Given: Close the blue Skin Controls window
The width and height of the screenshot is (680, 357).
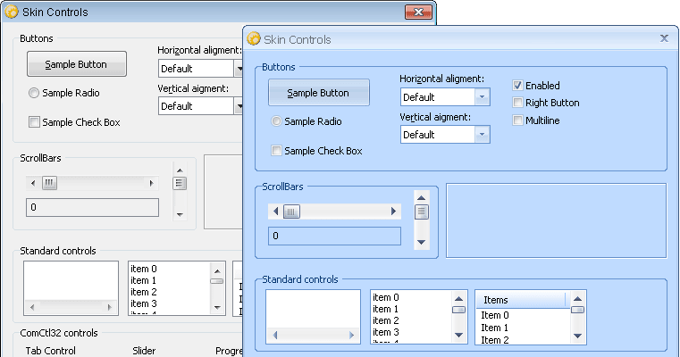Looking at the screenshot, I should click(664, 38).
